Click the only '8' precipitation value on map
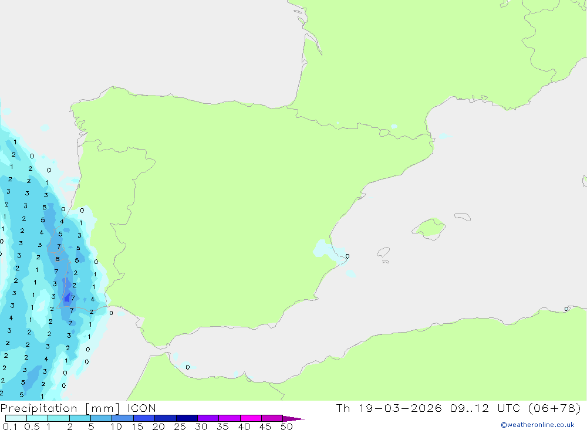 point(58,259)
